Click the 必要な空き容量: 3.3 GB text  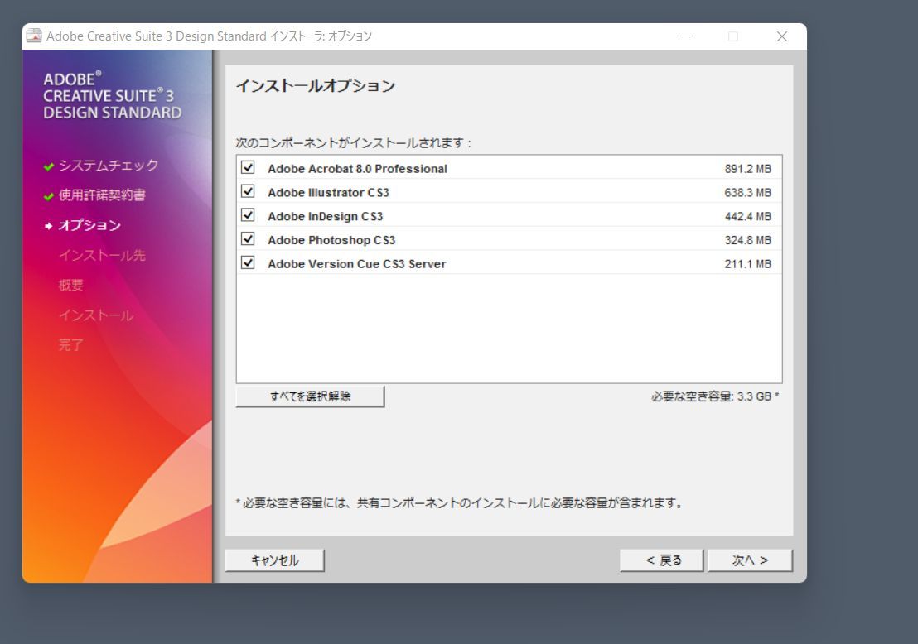click(715, 396)
